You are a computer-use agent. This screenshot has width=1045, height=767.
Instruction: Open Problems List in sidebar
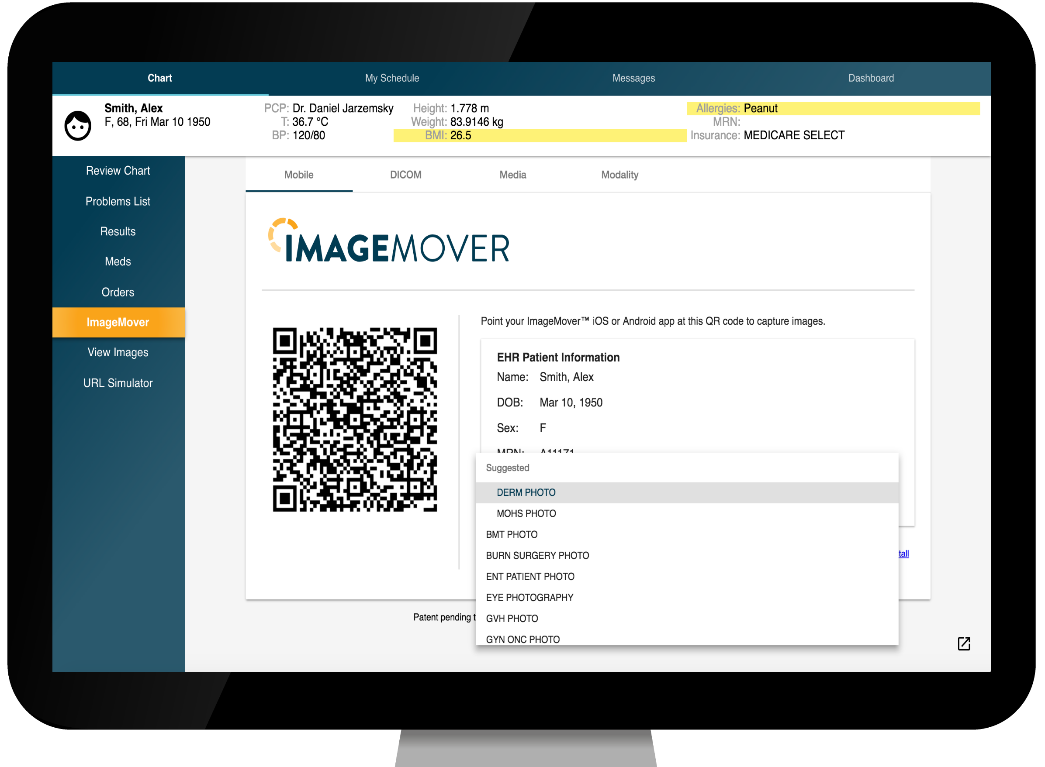[x=118, y=202]
